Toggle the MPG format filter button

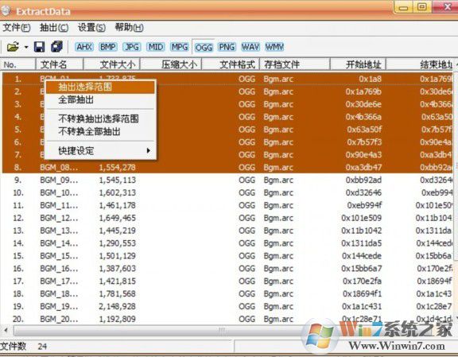(x=180, y=47)
